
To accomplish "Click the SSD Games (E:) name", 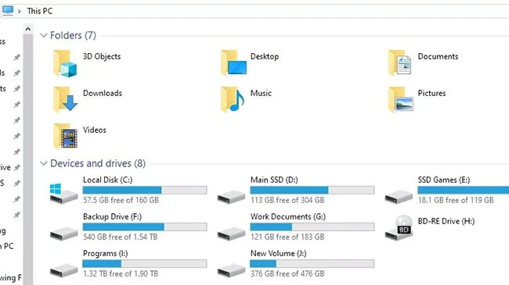I will 444,180.
